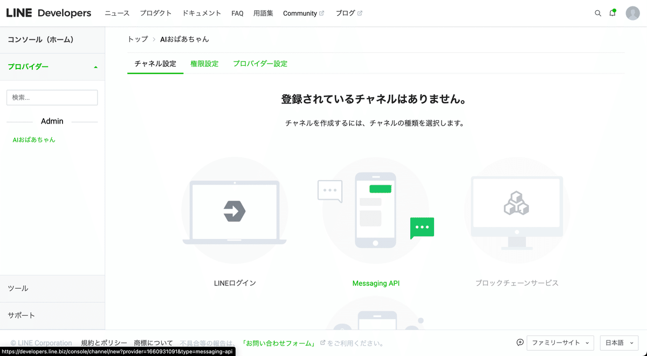The height and width of the screenshot is (356, 647).
Task: Click the search magnifier icon
Action: coord(598,13)
